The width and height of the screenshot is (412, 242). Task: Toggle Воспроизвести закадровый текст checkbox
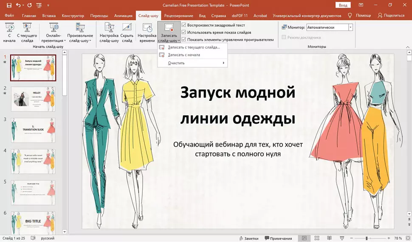[x=184, y=25]
